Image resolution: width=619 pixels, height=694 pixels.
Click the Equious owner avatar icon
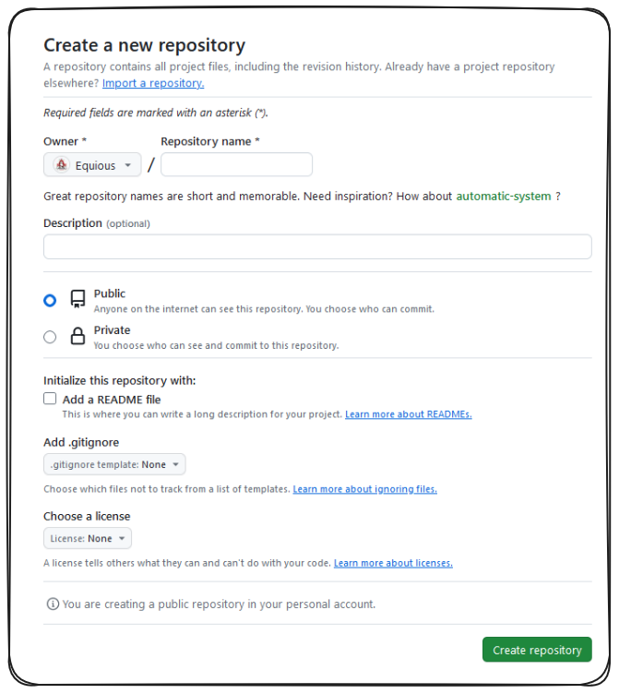point(62,165)
